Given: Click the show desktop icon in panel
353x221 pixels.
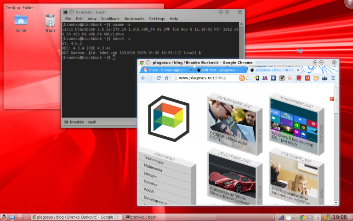Looking at the screenshot, I should (12, 217).
